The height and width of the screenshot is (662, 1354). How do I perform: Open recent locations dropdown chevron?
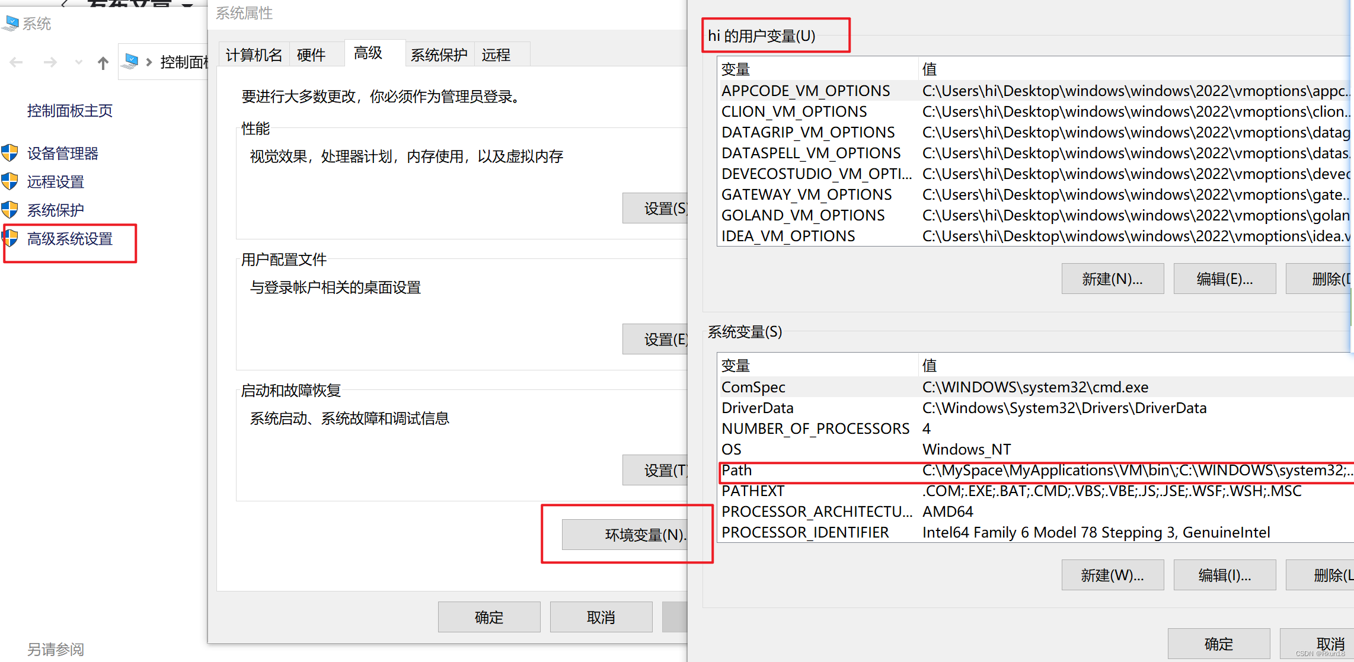pyautogui.click(x=78, y=62)
